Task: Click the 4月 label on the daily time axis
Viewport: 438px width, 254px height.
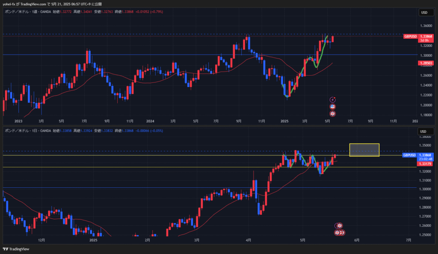Action: (x=249, y=240)
